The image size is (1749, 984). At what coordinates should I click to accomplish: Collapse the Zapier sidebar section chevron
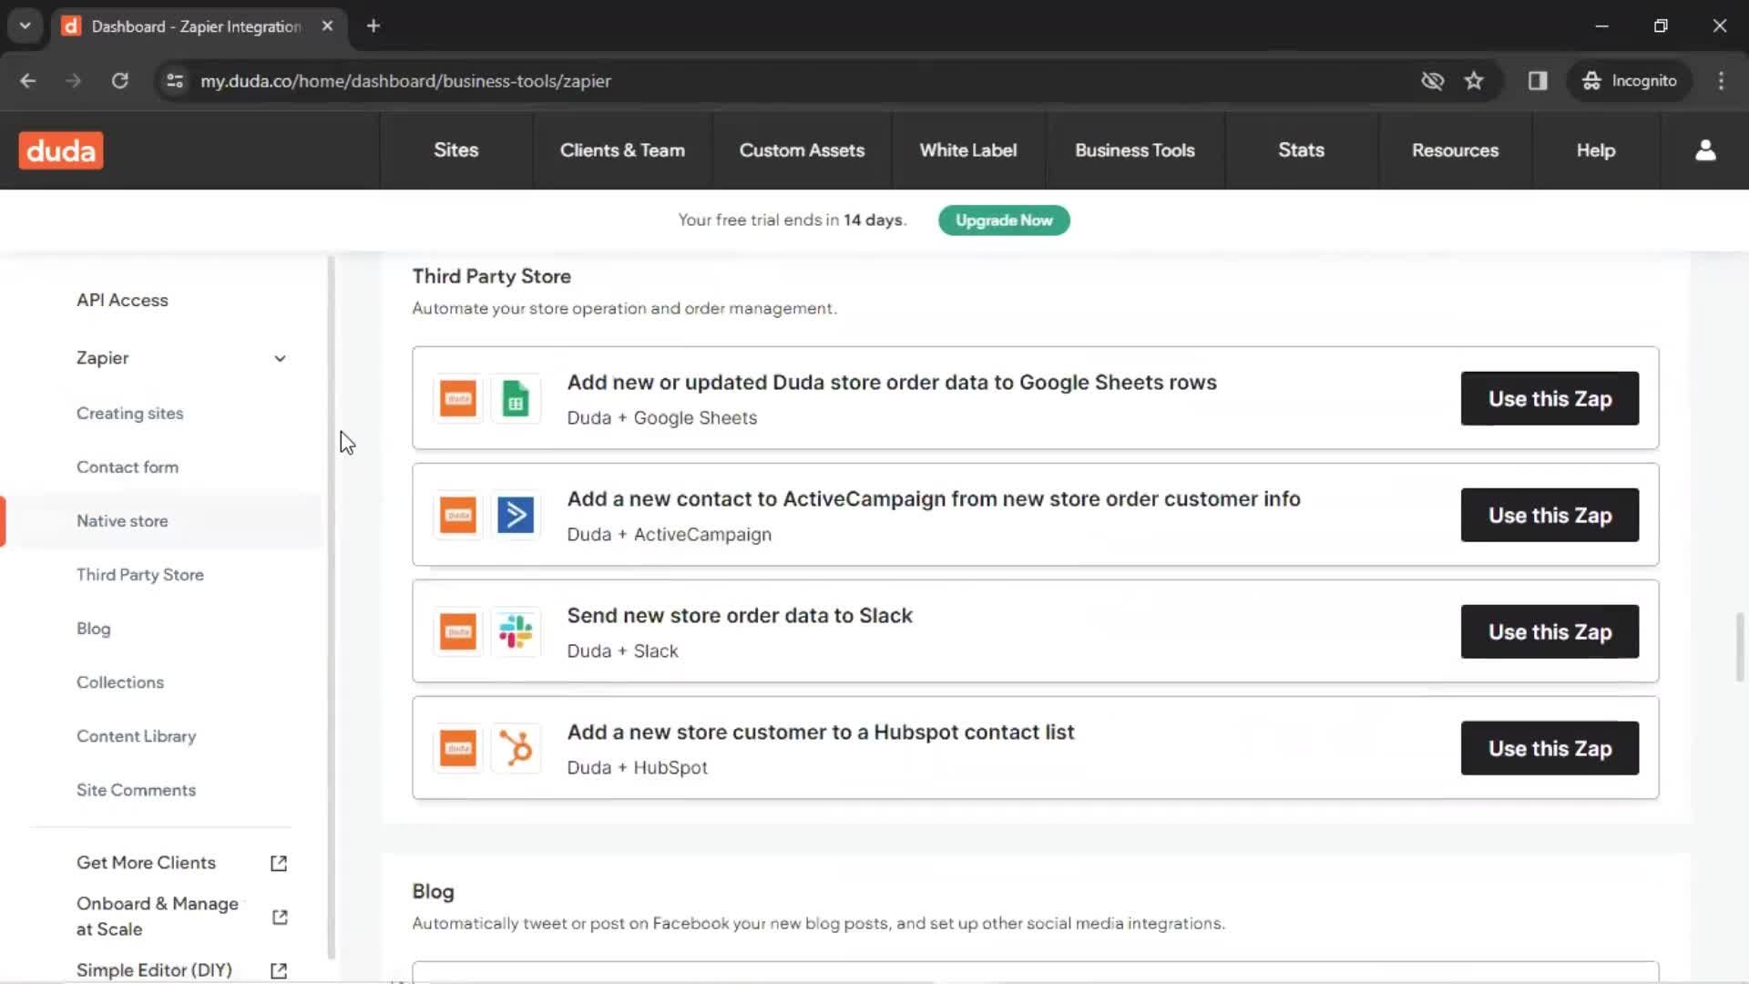tap(280, 358)
